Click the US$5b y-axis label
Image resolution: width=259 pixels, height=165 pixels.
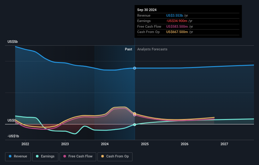(x=13, y=42)
